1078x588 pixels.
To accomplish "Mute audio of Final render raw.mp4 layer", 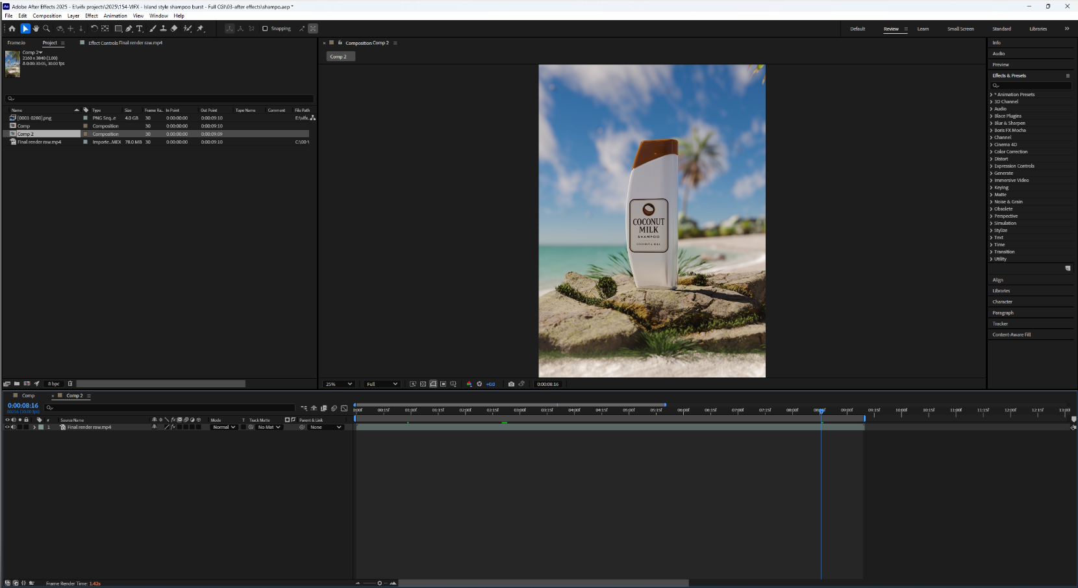I will pyautogui.click(x=14, y=427).
